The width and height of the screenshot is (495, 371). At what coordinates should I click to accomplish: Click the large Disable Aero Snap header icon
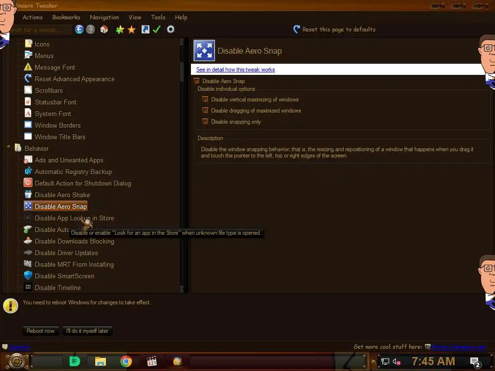(204, 50)
